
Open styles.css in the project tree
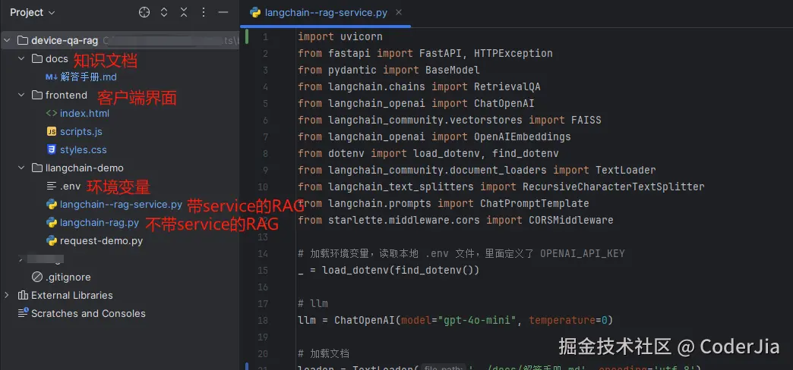point(83,149)
